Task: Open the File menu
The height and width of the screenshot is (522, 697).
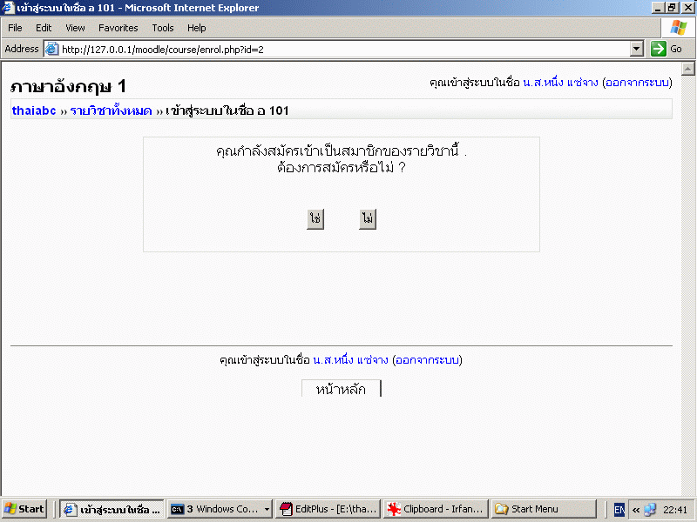Action: point(15,28)
